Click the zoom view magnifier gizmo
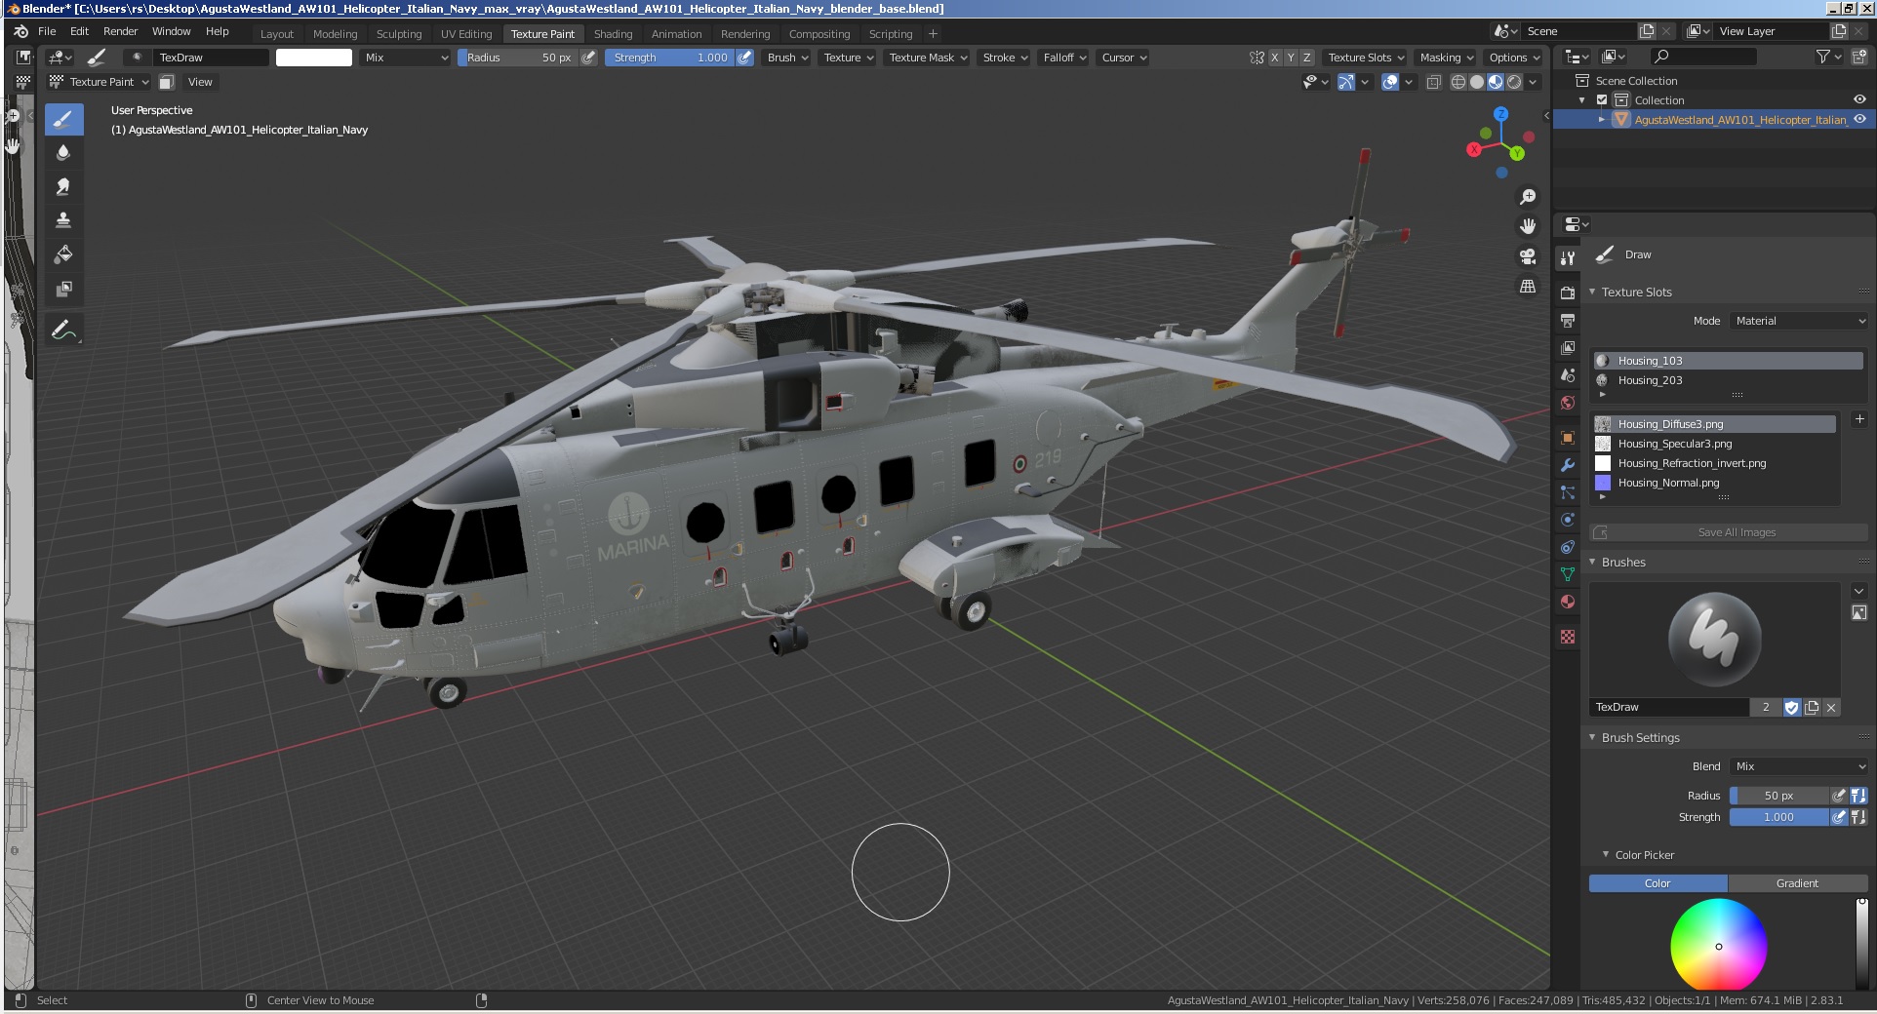The image size is (1877, 1014). 1528,197
